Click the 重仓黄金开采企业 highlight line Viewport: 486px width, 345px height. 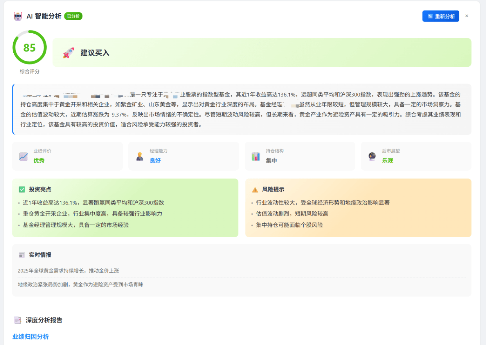click(93, 214)
